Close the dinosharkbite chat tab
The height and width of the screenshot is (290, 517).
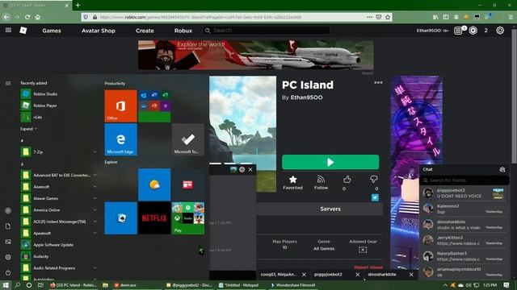[x=411, y=275]
